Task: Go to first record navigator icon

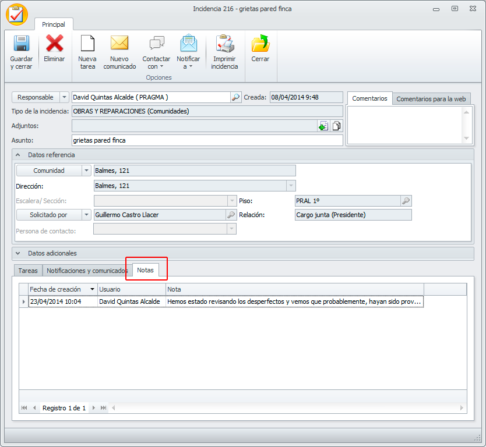Action: (24, 407)
